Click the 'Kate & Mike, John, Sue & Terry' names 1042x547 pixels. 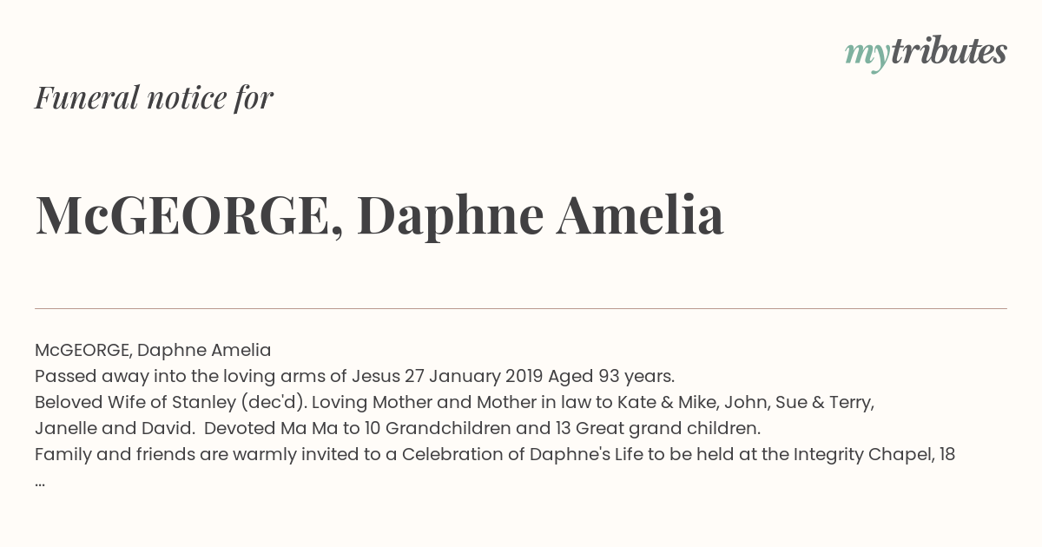(745, 402)
